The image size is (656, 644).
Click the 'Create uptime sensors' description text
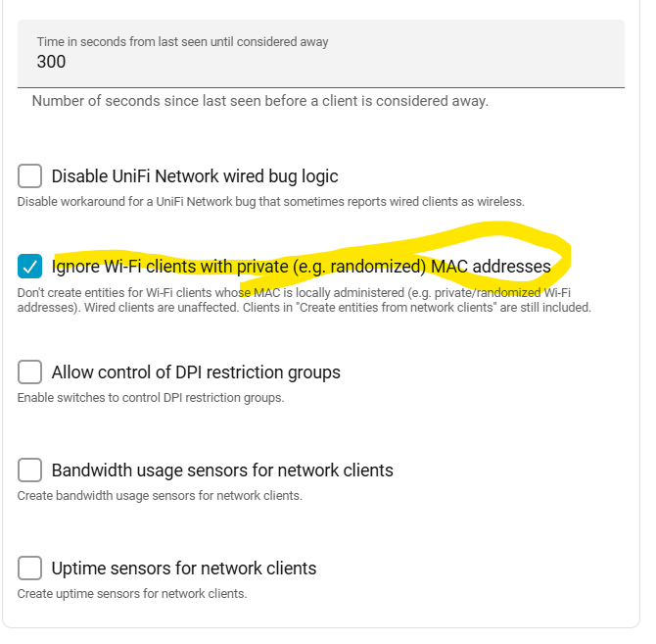(132, 594)
